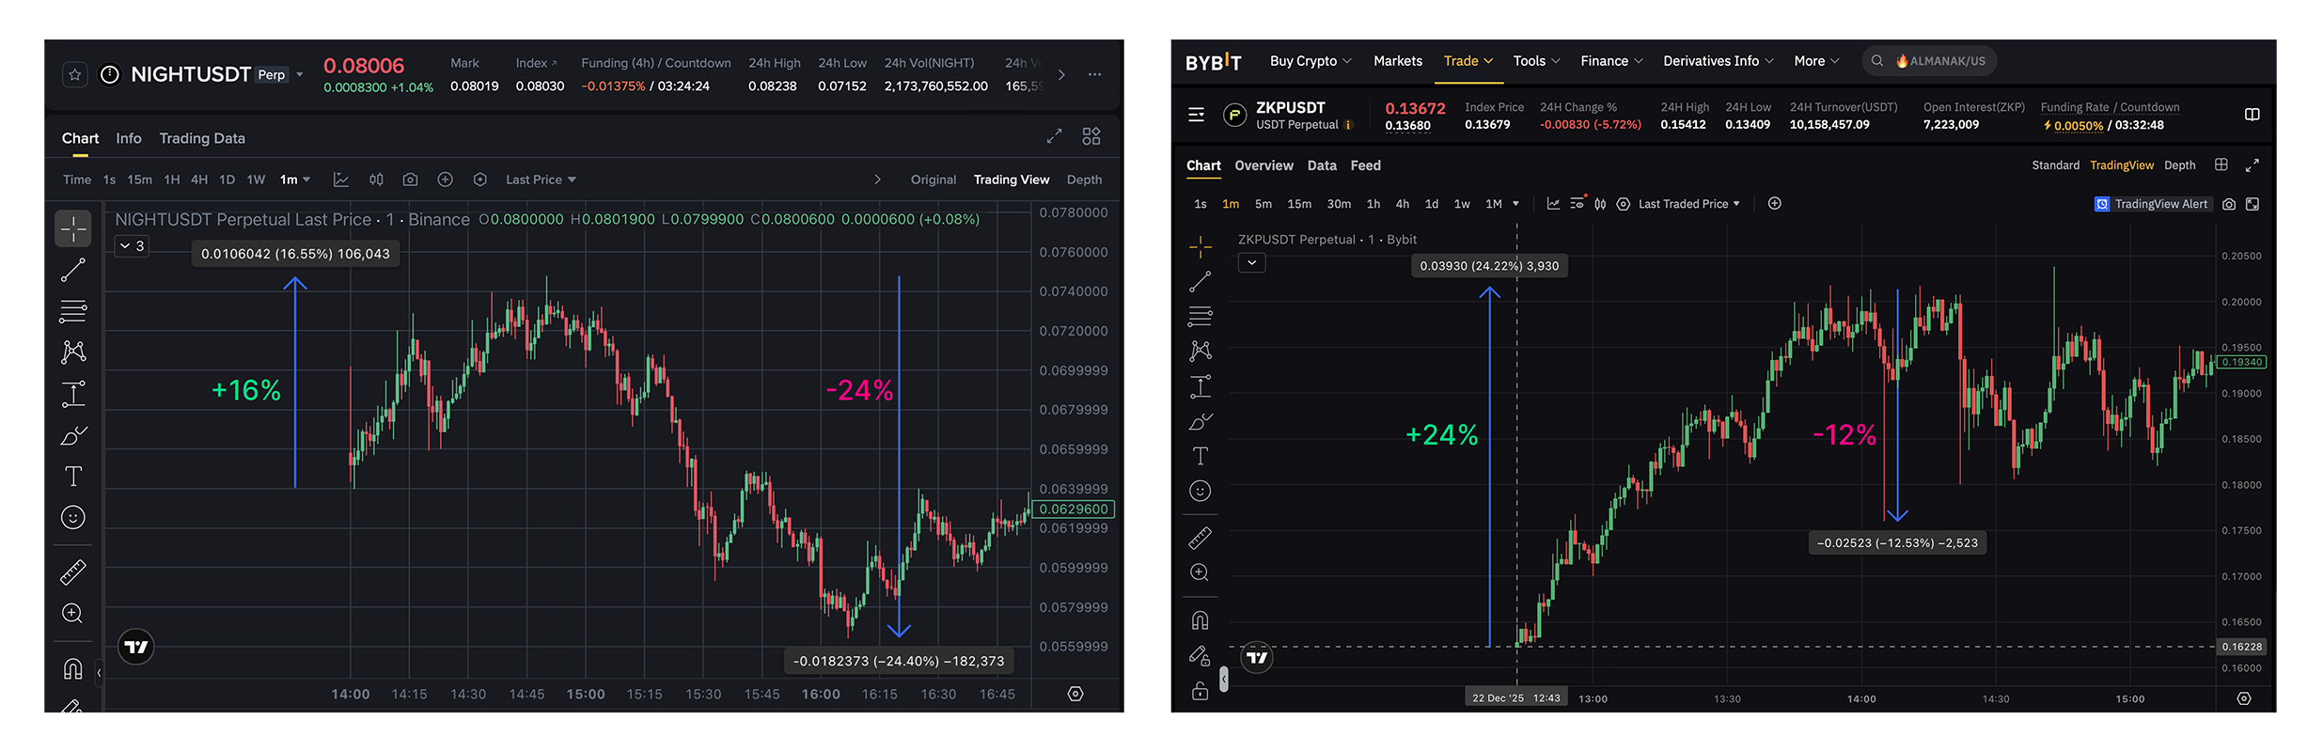Viewport: 2323px width, 752px height.
Task: Open Finance dropdown in Bybit navigation
Action: coord(1611,61)
